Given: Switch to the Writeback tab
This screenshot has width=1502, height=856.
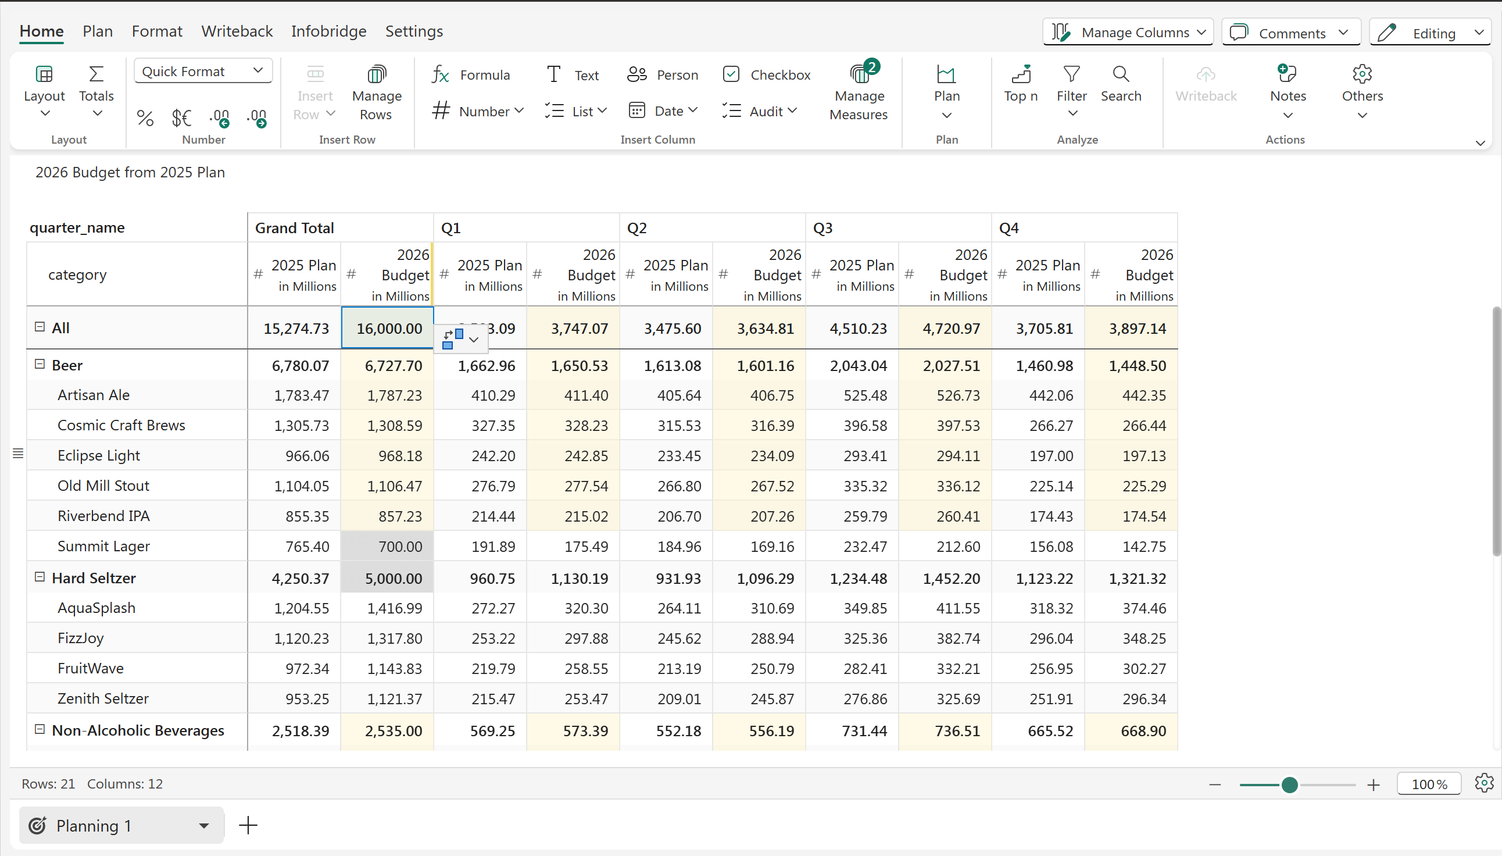Looking at the screenshot, I should tap(237, 31).
